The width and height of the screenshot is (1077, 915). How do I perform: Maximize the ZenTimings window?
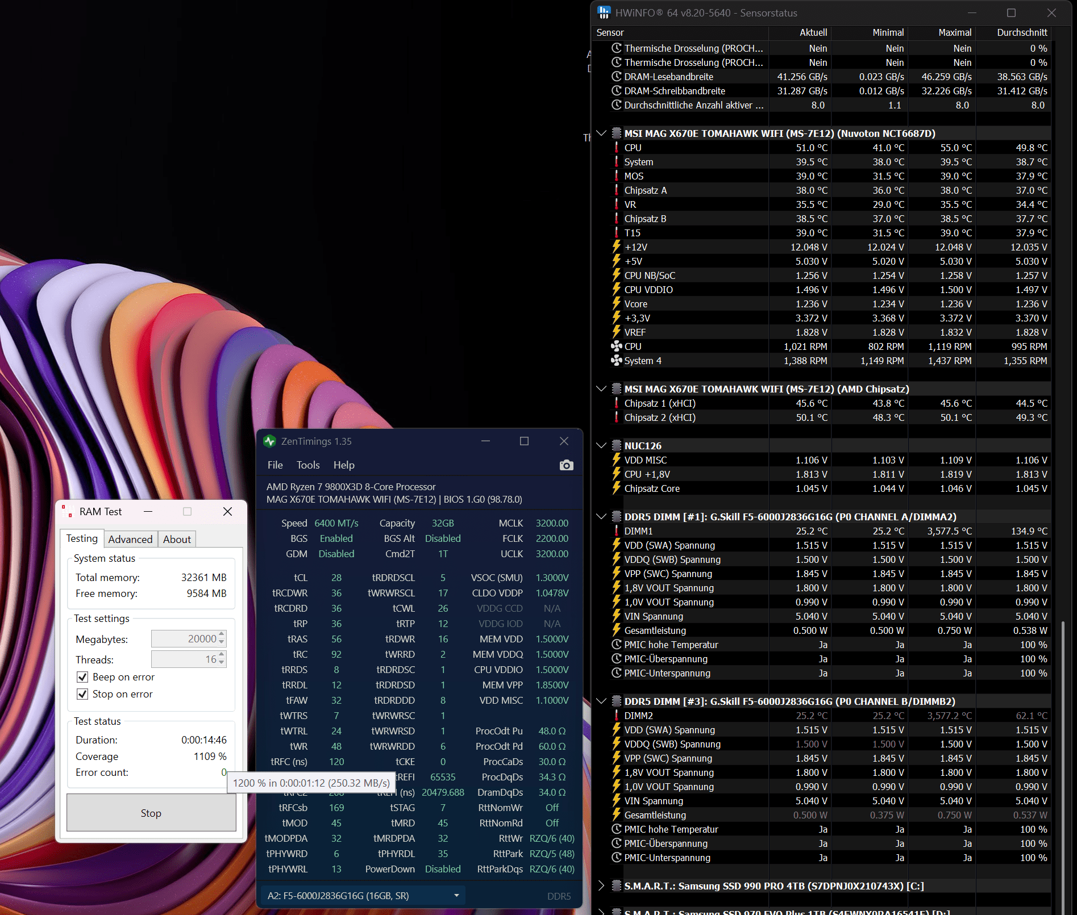pos(524,441)
